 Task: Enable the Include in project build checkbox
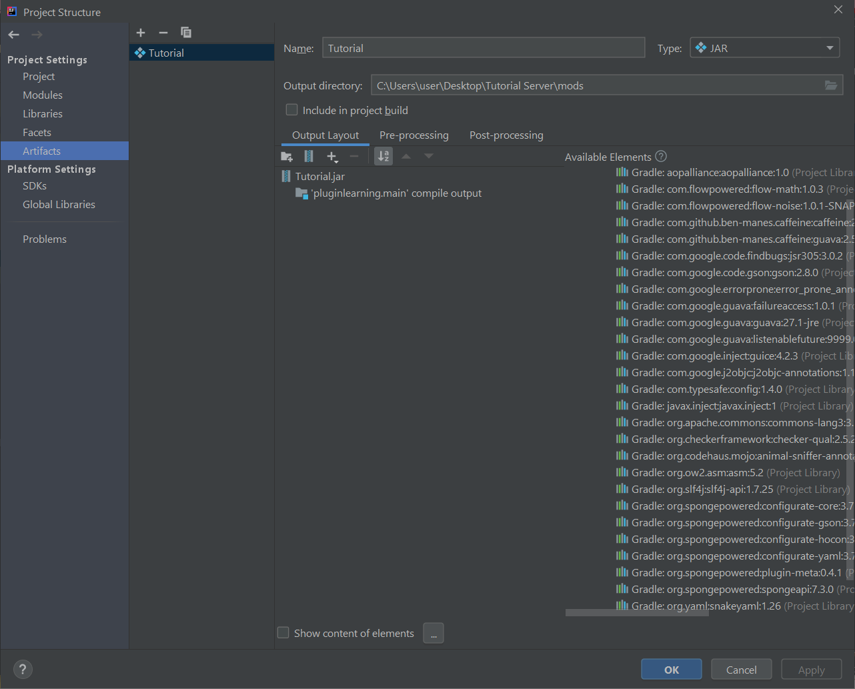tap(291, 109)
